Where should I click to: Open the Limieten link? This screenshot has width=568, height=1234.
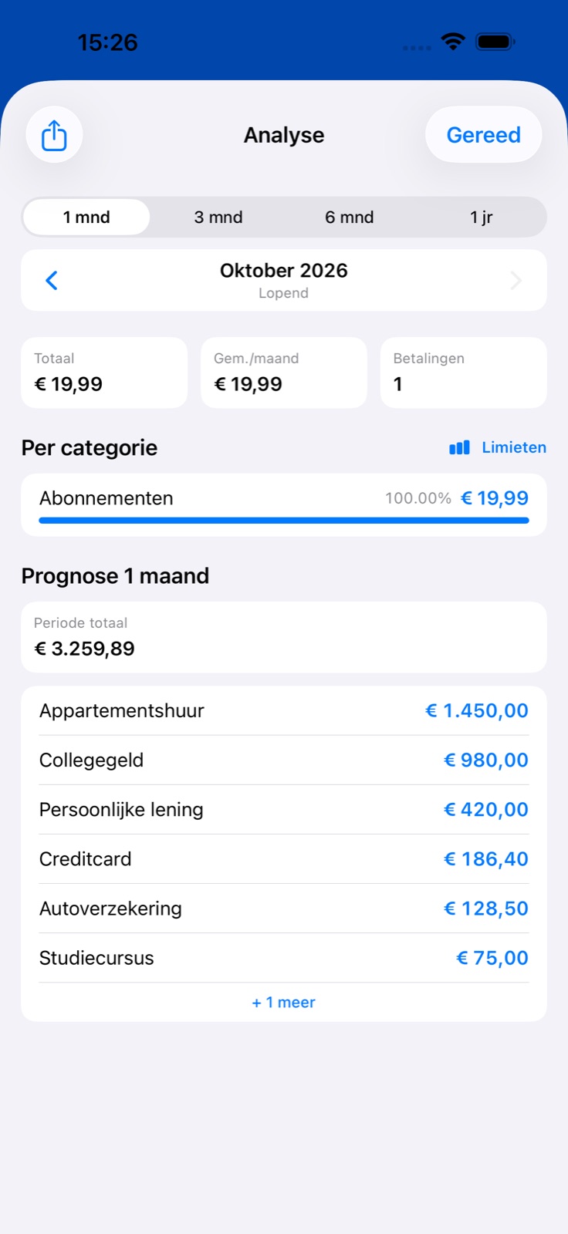(514, 447)
